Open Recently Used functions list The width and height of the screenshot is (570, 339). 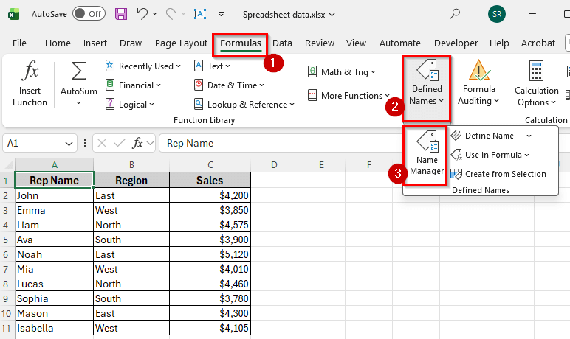(x=142, y=66)
